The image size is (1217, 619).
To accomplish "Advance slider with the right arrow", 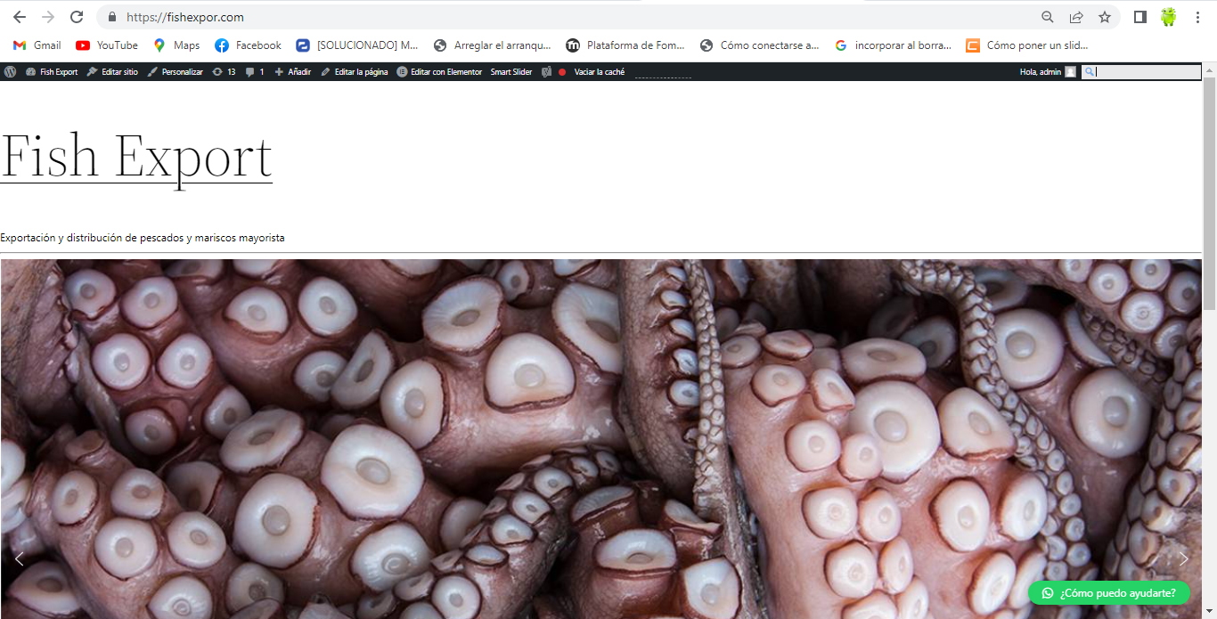I will (1184, 558).
